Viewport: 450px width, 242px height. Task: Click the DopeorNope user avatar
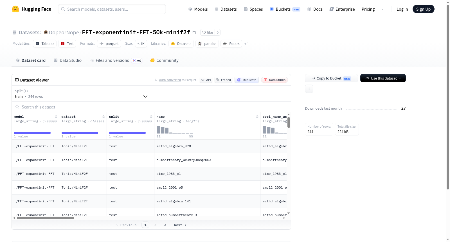click(46, 32)
